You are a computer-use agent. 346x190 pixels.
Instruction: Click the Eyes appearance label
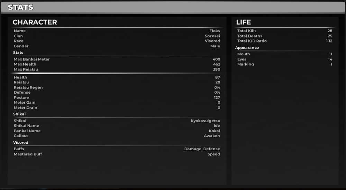(242, 59)
